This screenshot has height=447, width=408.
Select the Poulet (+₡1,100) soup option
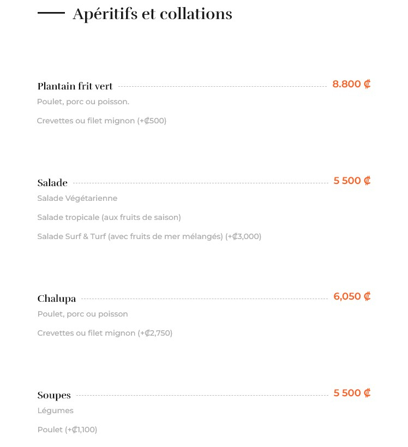tap(67, 430)
